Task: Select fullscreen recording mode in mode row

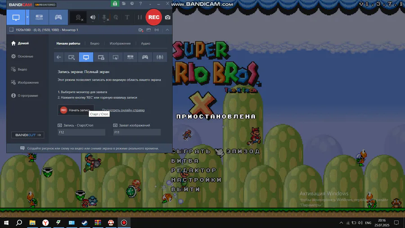Action: [86, 57]
